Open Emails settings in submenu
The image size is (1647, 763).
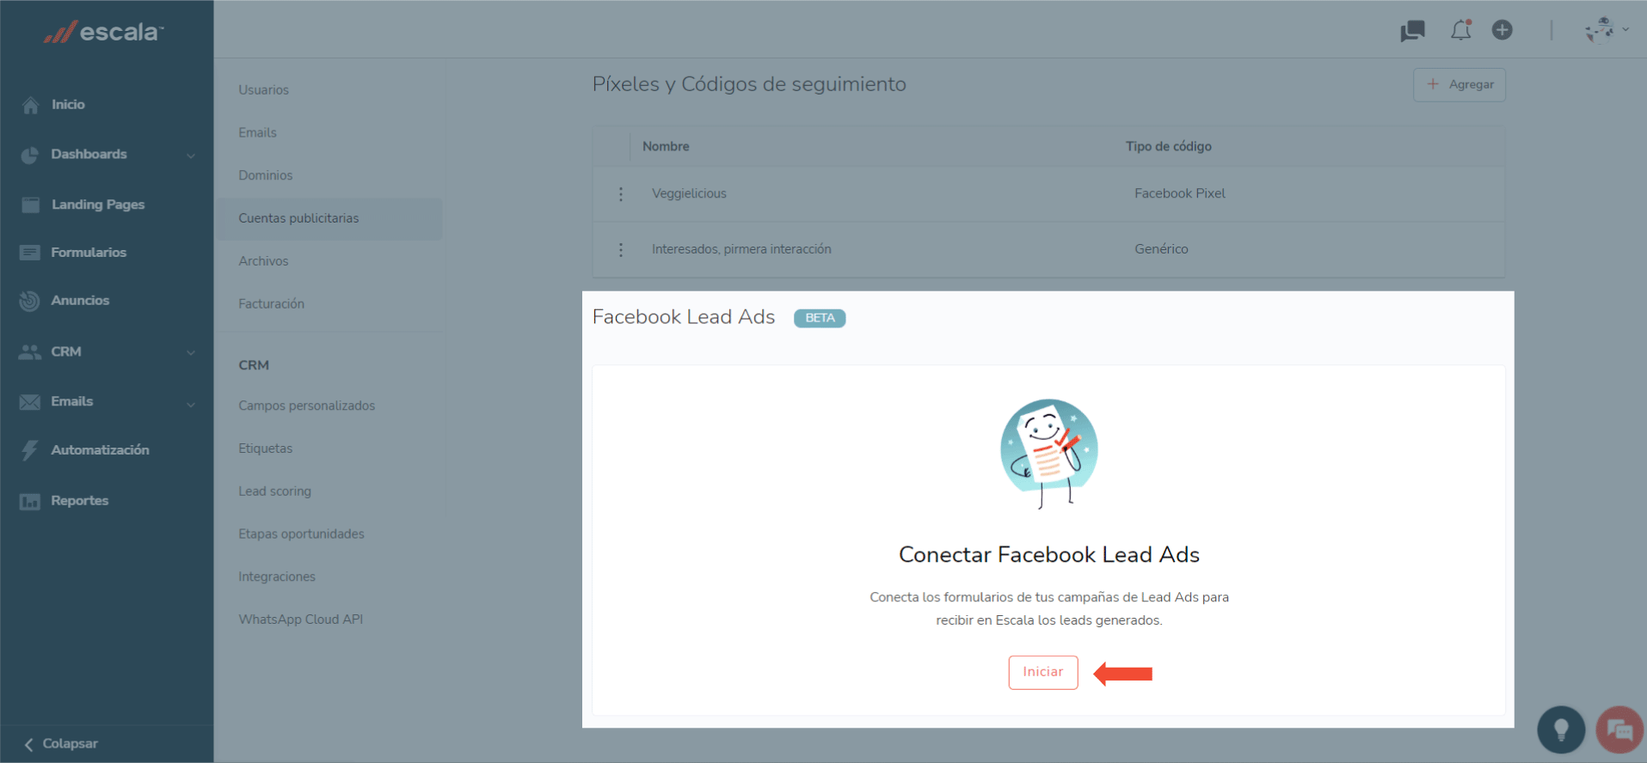(x=257, y=133)
